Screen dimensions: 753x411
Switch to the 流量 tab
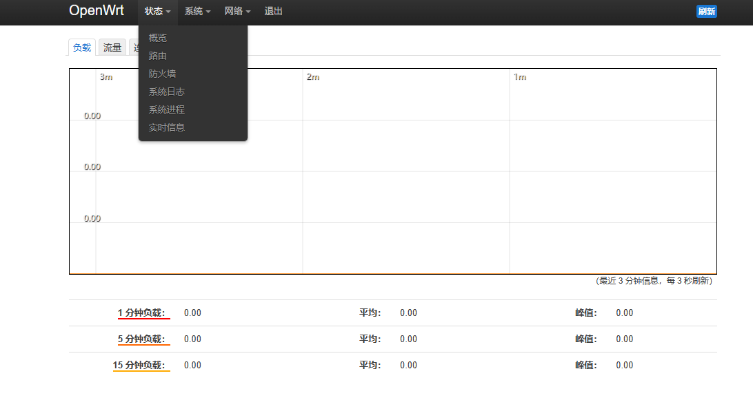tap(112, 48)
